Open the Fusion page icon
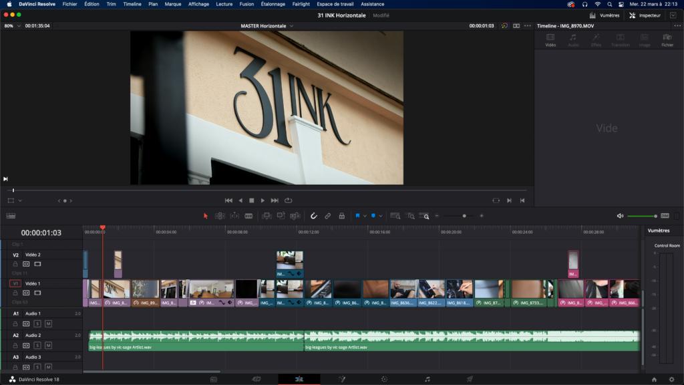Viewport: 684px width, 385px height. (x=341, y=380)
